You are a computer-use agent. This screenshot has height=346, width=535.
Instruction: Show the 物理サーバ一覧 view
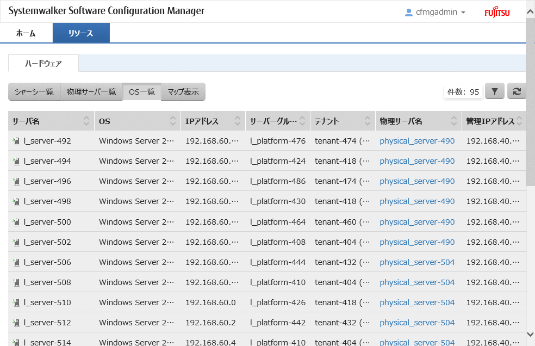[x=91, y=91]
